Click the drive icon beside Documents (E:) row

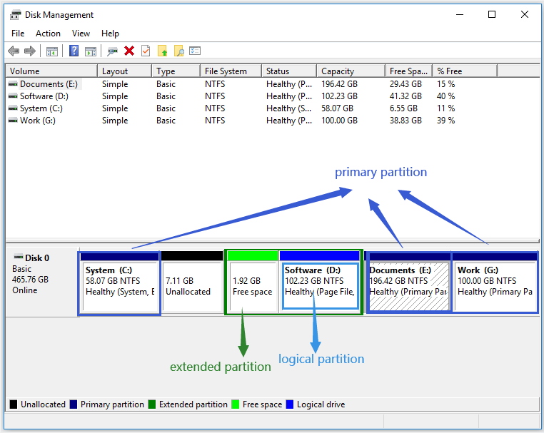click(13, 84)
